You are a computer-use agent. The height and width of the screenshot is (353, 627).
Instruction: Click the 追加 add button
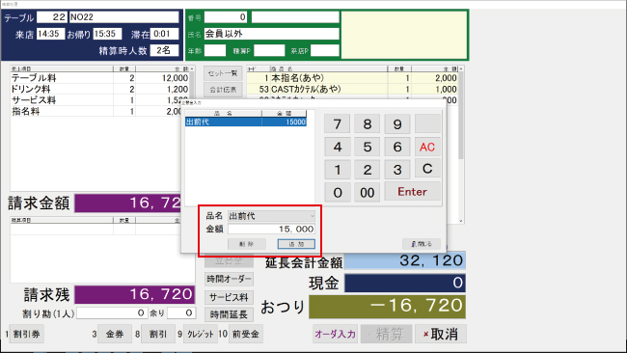pyautogui.click(x=296, y=244)
